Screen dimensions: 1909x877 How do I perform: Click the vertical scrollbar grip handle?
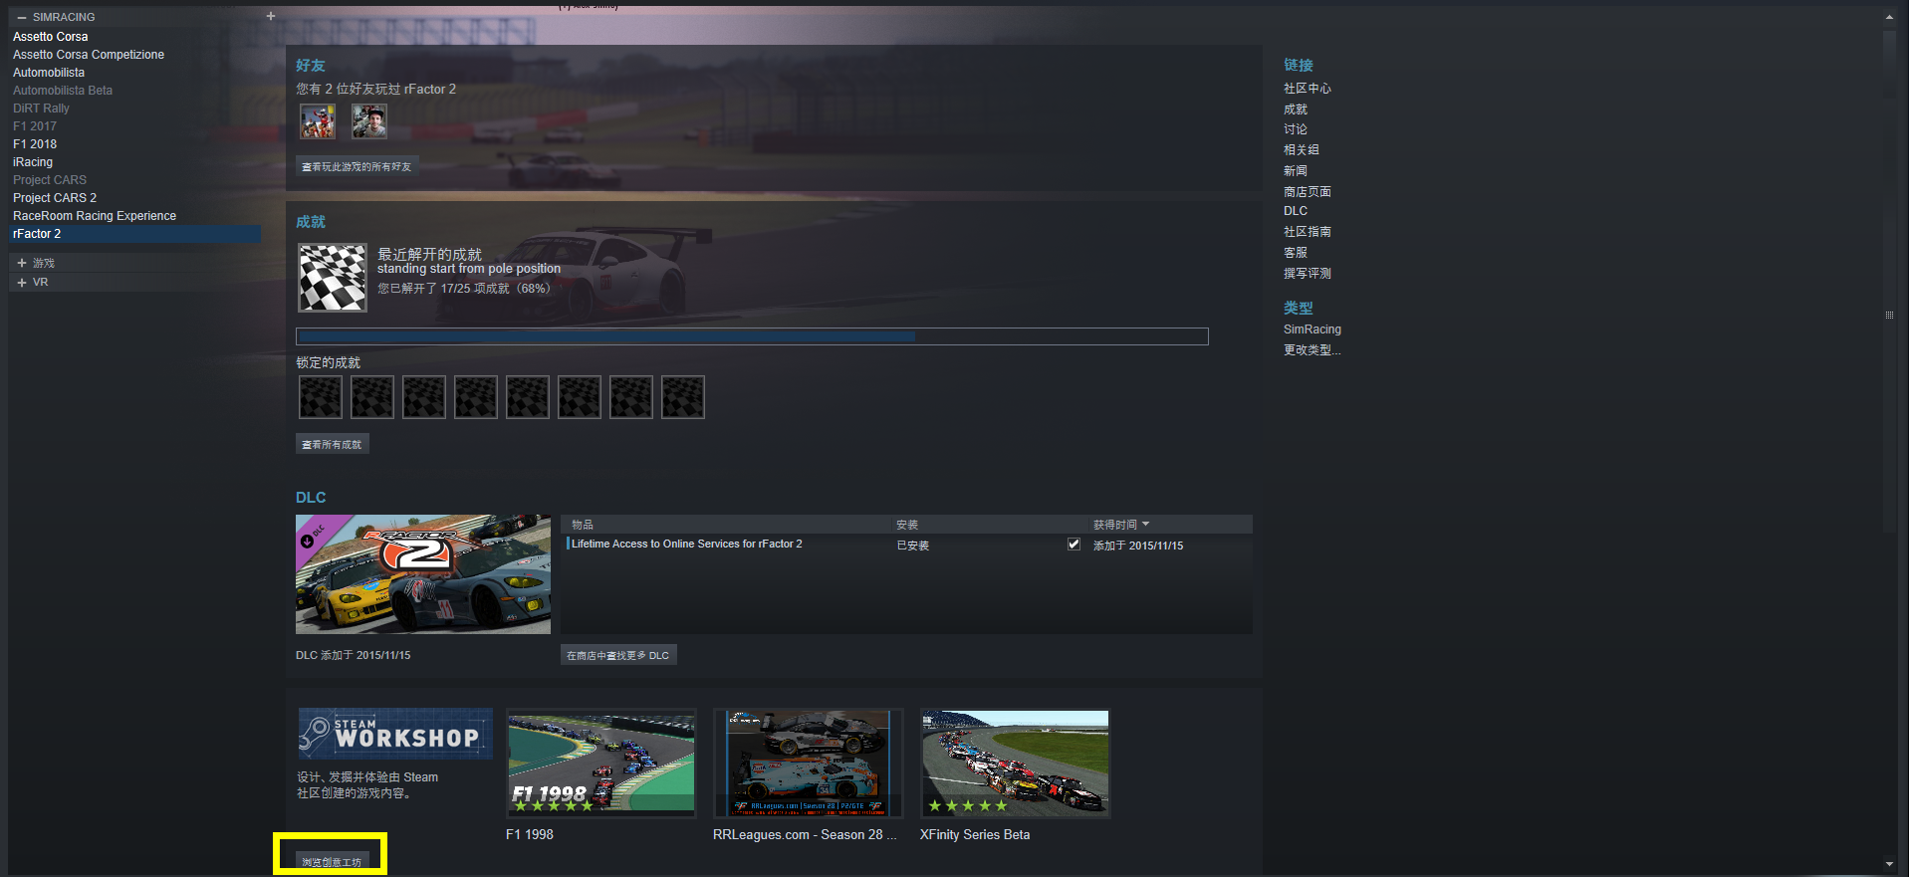(x=1889, y=315)
